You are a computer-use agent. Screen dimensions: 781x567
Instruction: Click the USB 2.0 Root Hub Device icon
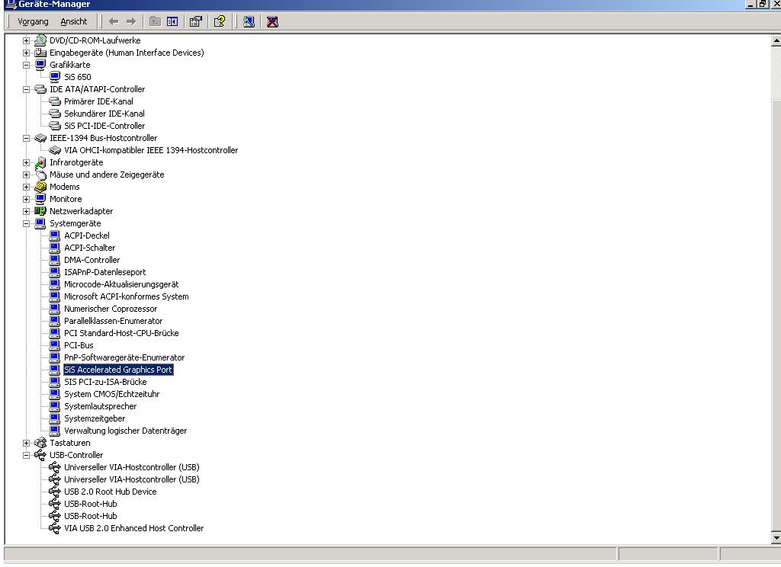tap(55, 492)
